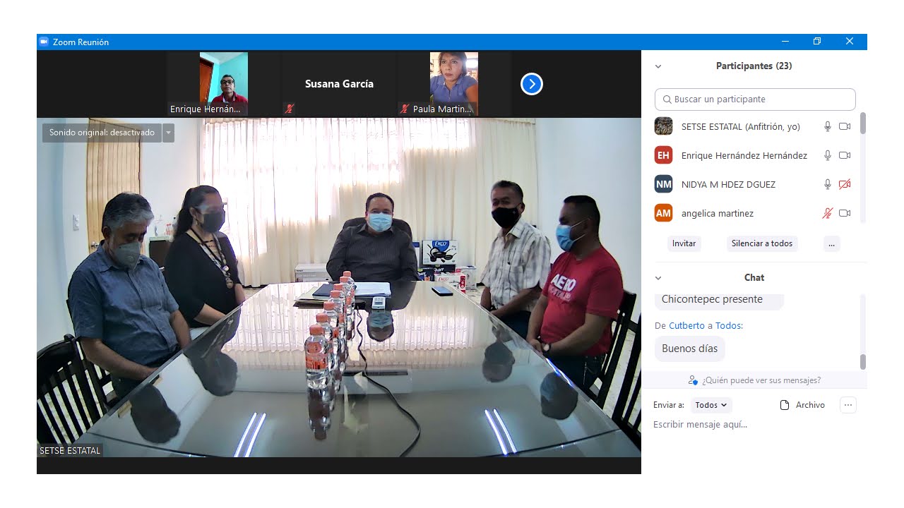Click the Buenos días chat message
Image resolution: width=904 pixels, height=508 pixels.
click(689, 349)
